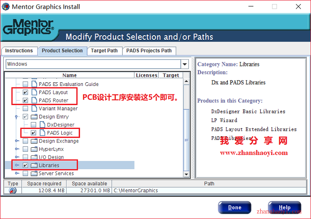Viewport: 311px width, 219px height.
Task: Click the PADS Router document icon
Action: pyautogui.click(x=34, y=100)
